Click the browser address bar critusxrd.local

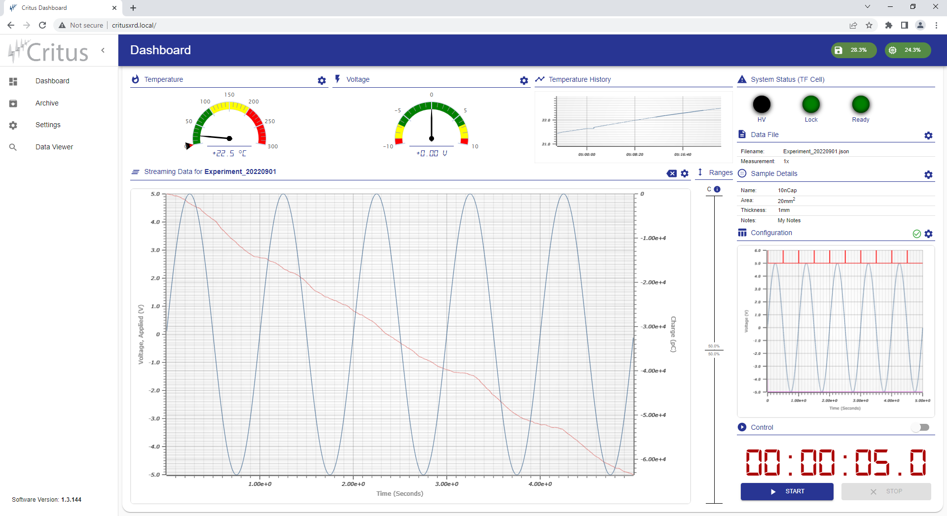point(134,25)
